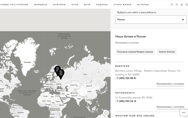Image resolution: width=188 pixels, height=118 pixels.
Task: Call Kutuzovskiy number +7 (495) 933 34 13
Action: coord(126,101)
